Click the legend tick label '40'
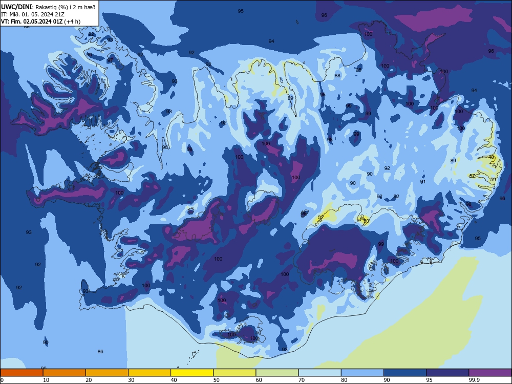 pos(174,380)
